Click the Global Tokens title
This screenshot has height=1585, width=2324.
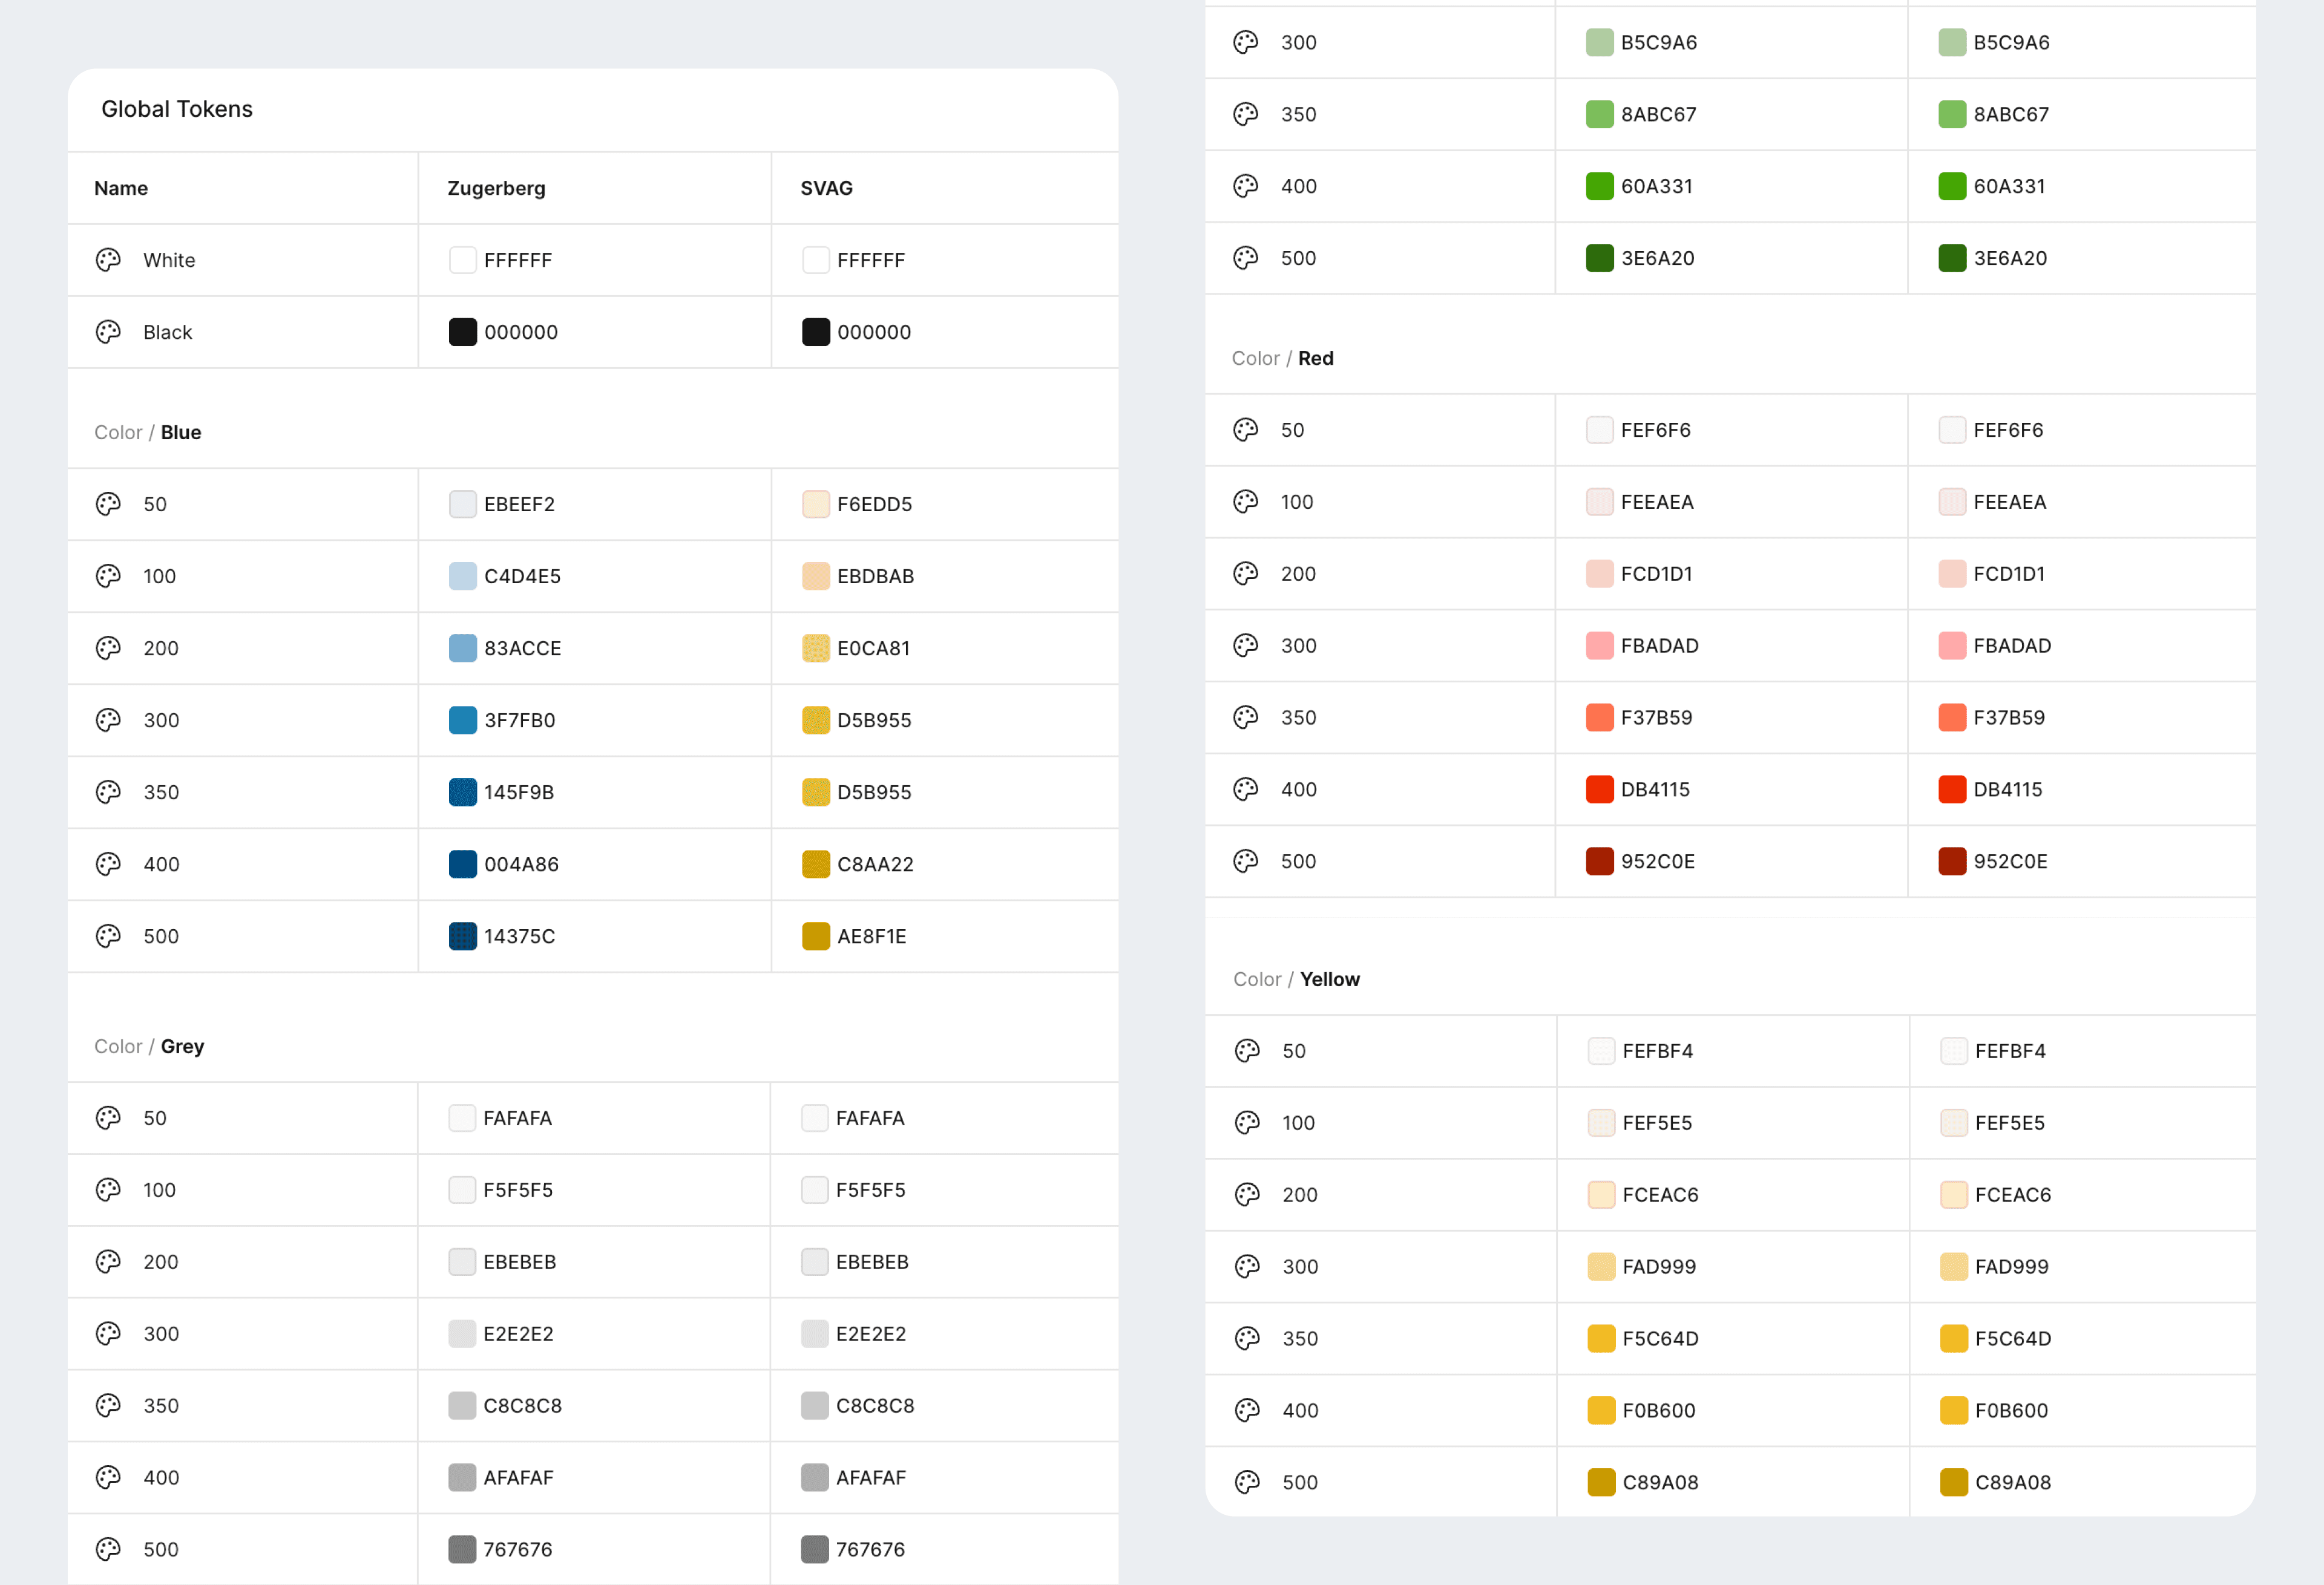pyautogui.click(x=177, y=109)
